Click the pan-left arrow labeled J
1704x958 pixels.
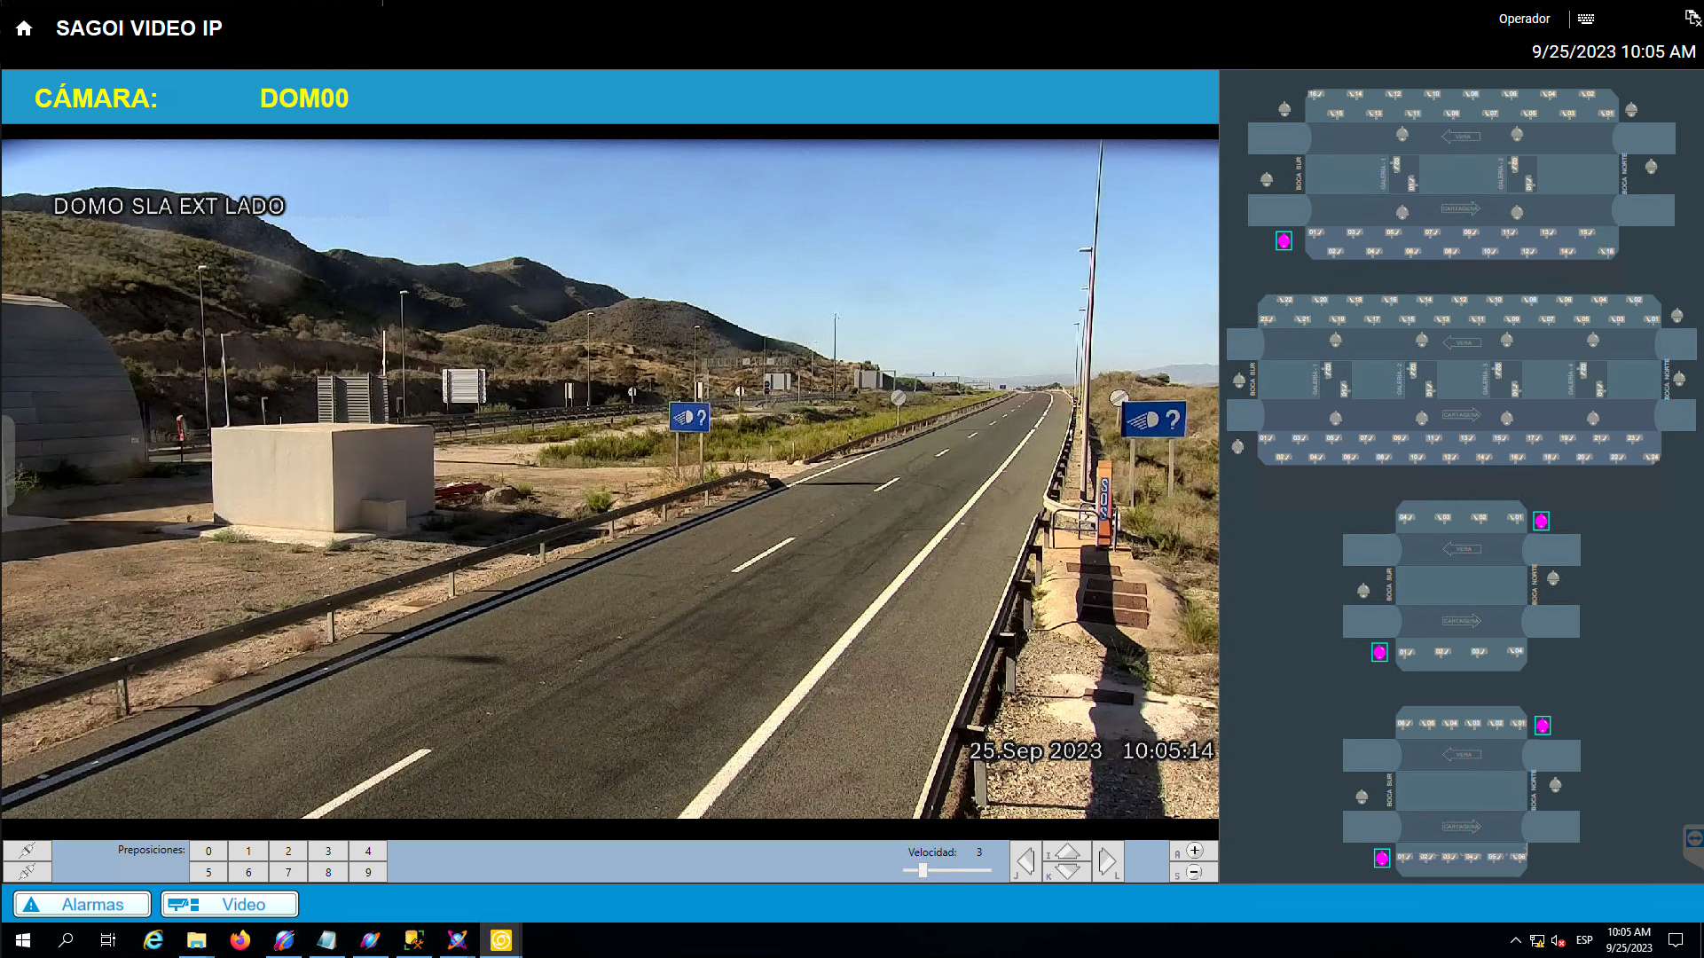point(1025,860)
